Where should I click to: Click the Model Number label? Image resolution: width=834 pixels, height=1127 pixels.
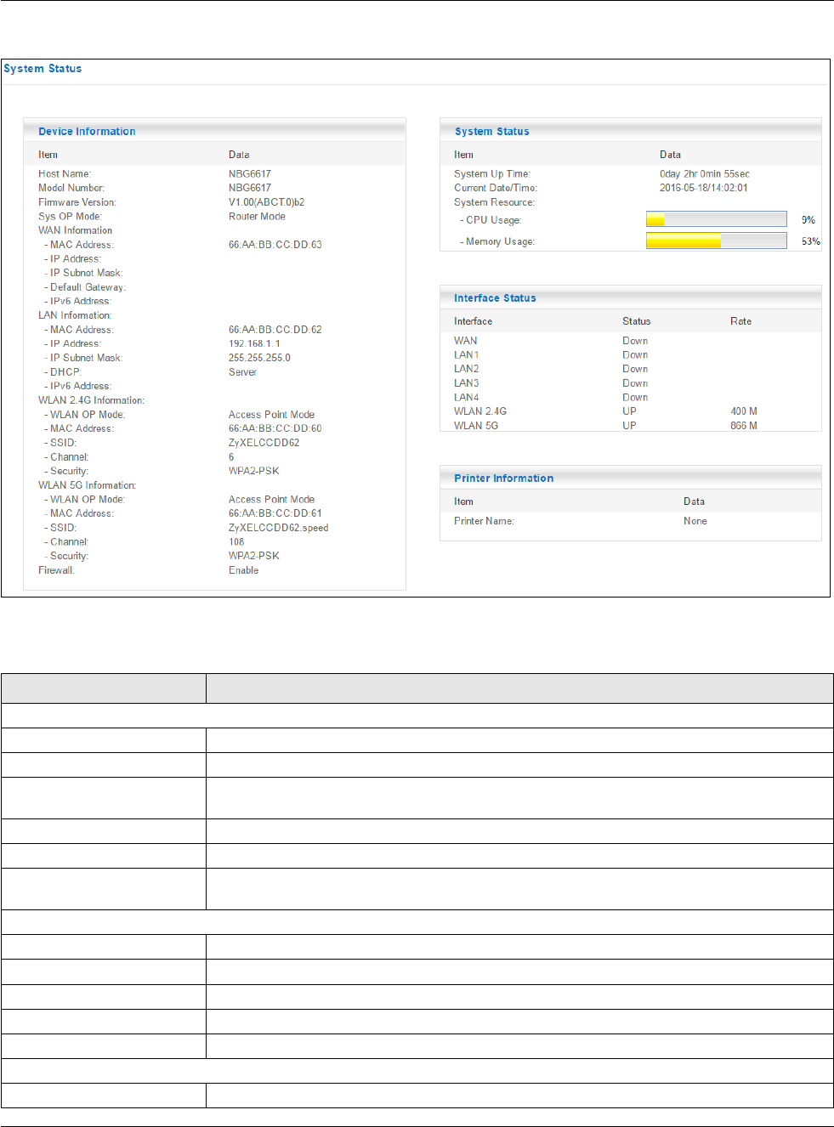coord(71,188)
